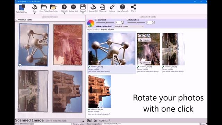Screen dimensions: 222x125
Task: Click the Saturation value field
Action: click(149, 23)
